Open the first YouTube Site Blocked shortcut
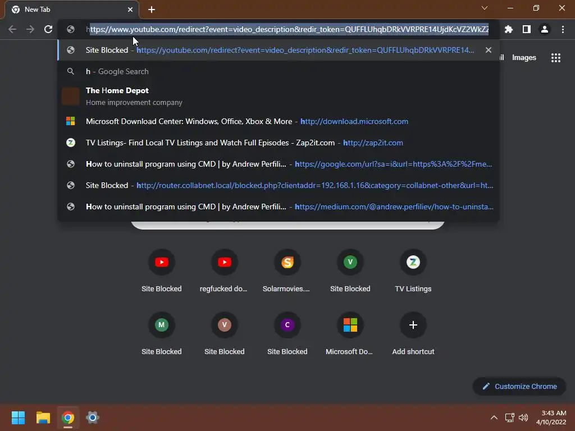The height and width of the screenshot is (431, 575). point(161,271)
